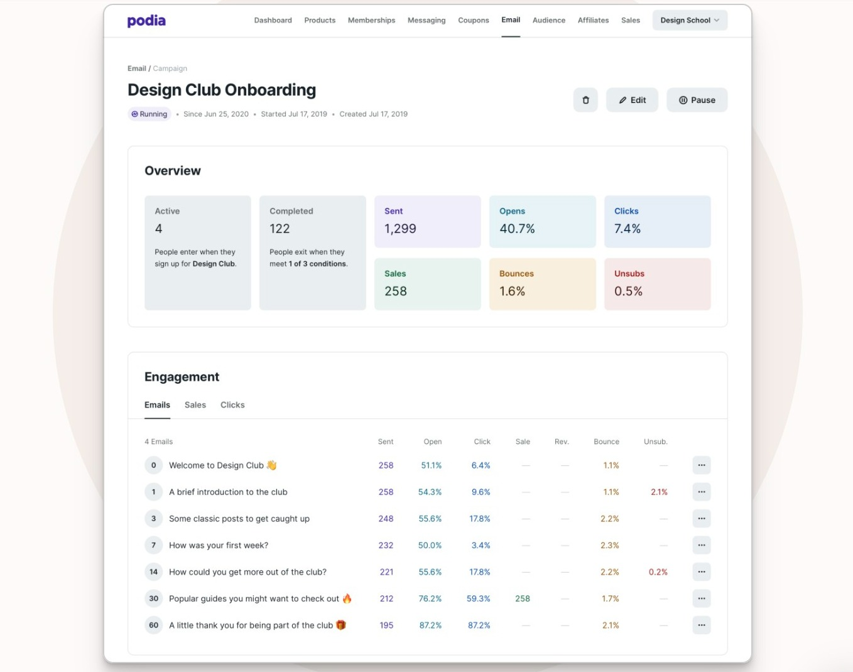This screenshot has width=853, height=672.
Task: Open options menu for Popular guides row
Action: tap(702, 599)
